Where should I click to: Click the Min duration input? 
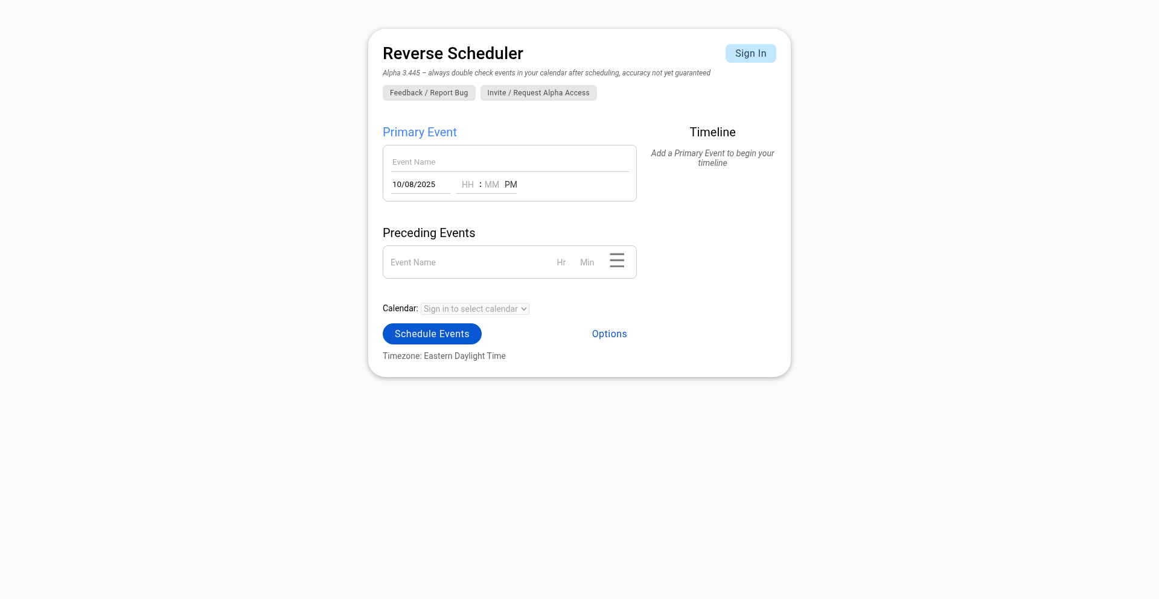click(587, 262)
